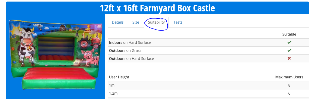321x99 pixels.
Task: Click the red cross for Outdoors on Hard Surface
Action: coord(289,59)
